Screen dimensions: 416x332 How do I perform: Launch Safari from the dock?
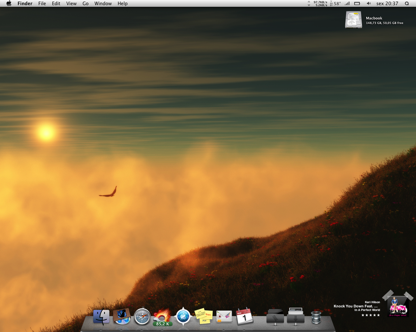(x=142, y=317)
